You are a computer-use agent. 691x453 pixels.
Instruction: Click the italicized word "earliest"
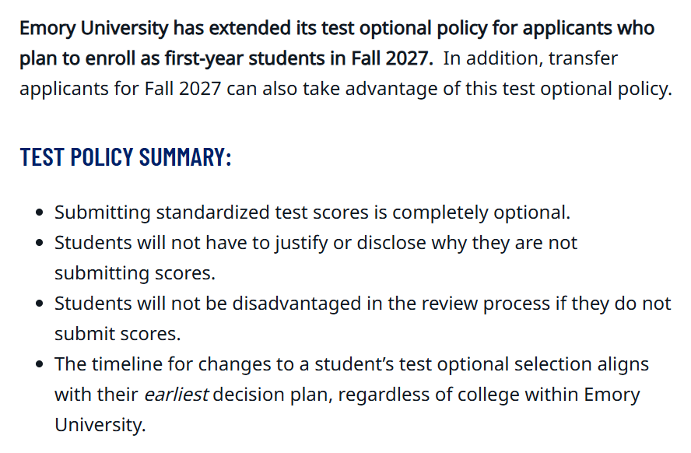pyautogui.click(x=176, y=395)
